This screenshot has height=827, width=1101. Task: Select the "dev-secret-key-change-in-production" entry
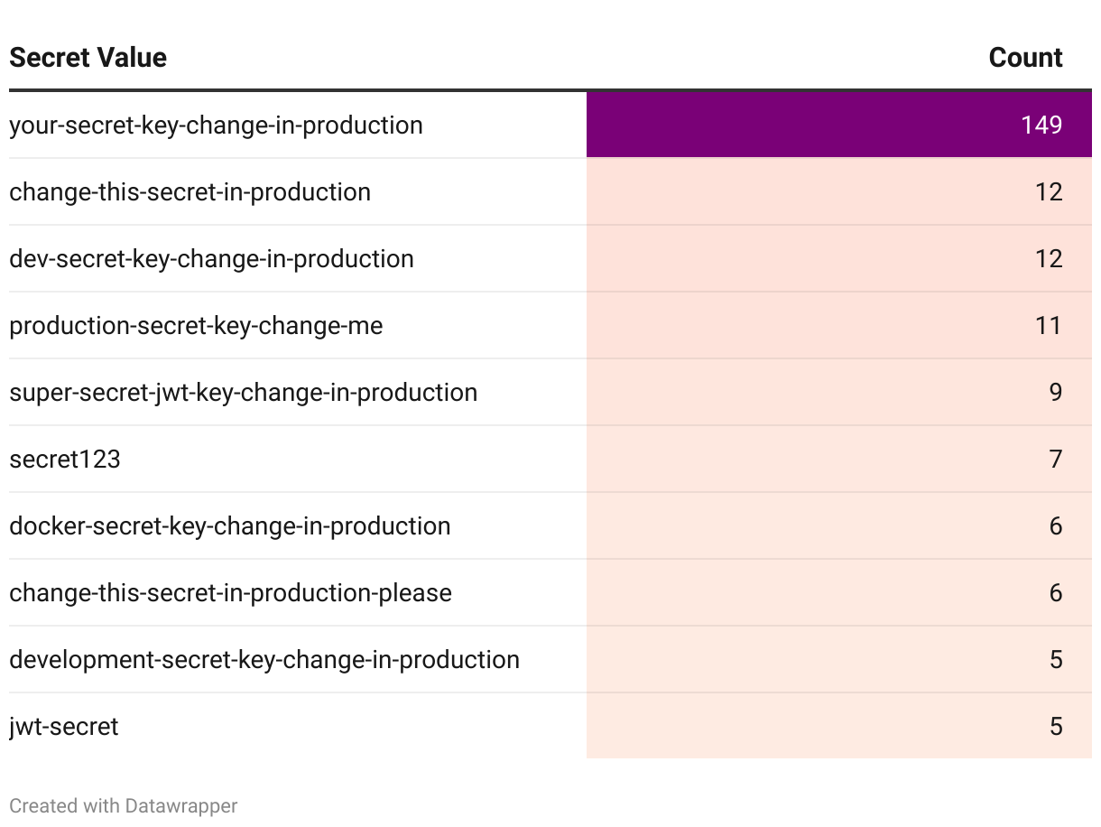click(x=211, y=258)
